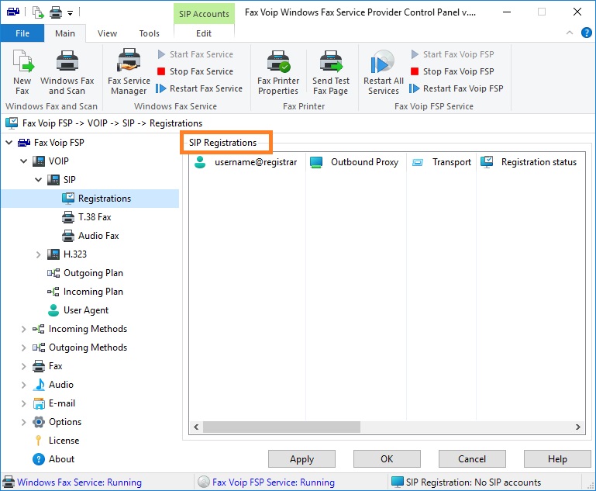Restart Fax Service
The height and width of the screenshot is (491, 596).
[199, 88]
